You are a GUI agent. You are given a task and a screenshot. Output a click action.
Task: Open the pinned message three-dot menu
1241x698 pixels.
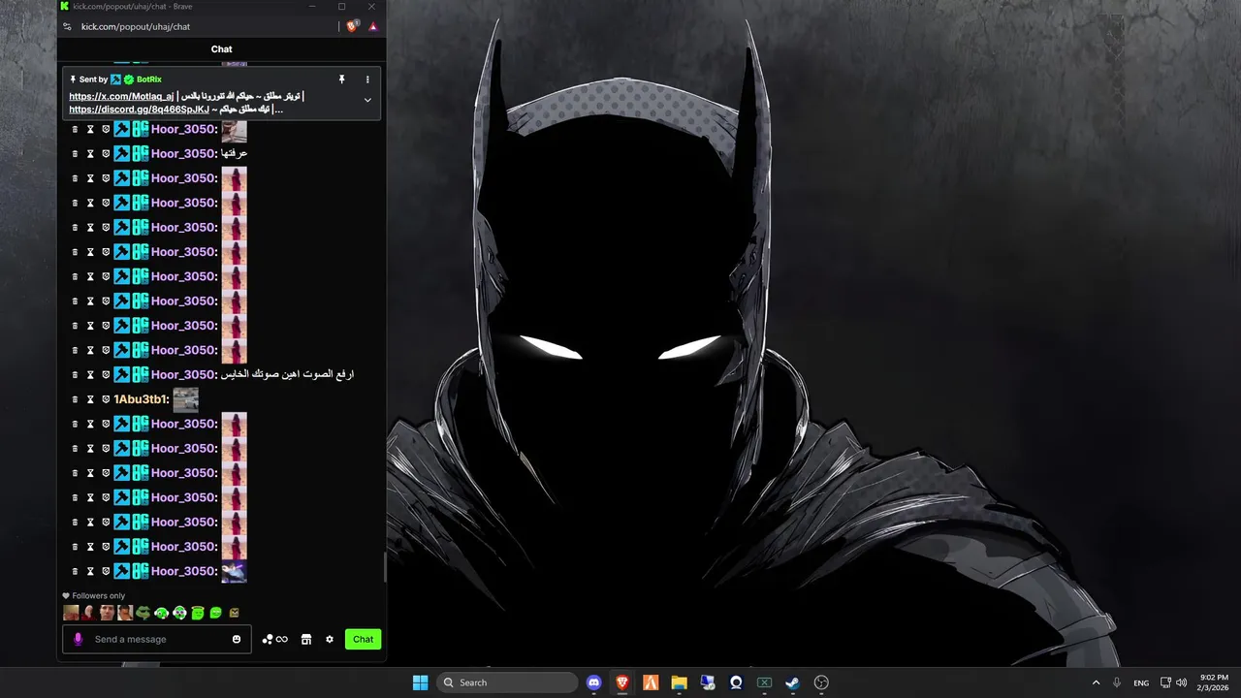pos(367,79)
